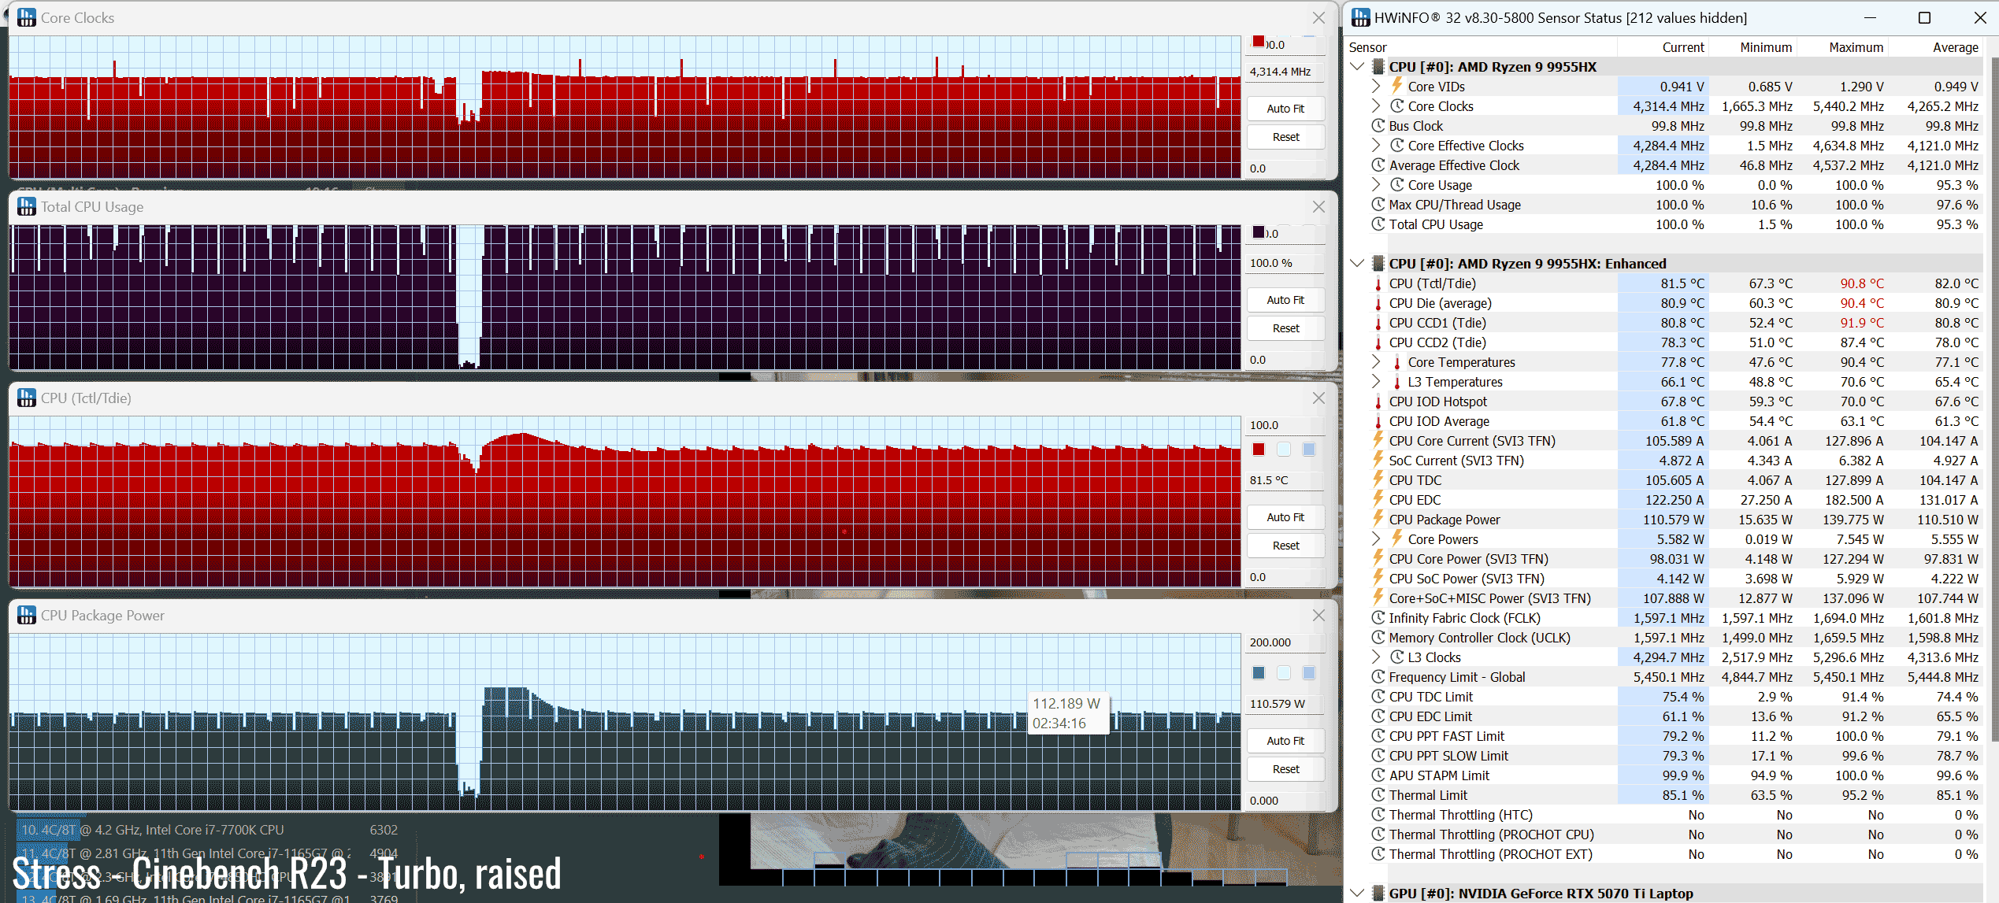Expand the Core Clocks tree entry

click(1375, 106)
